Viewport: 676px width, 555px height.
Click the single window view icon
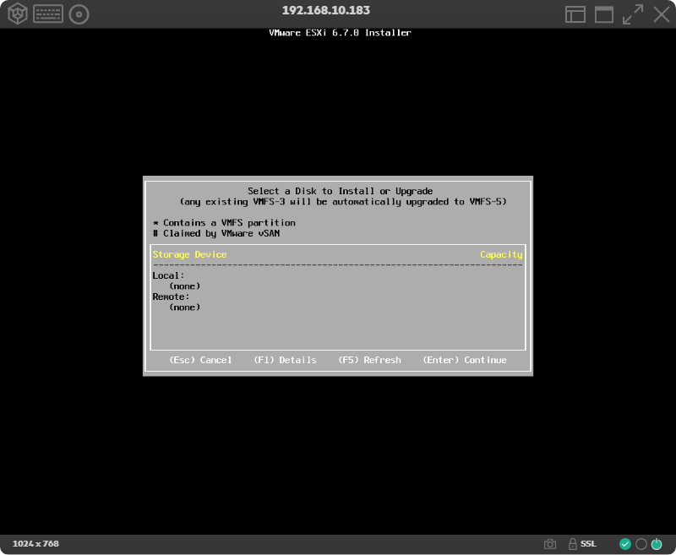(603, 14)
